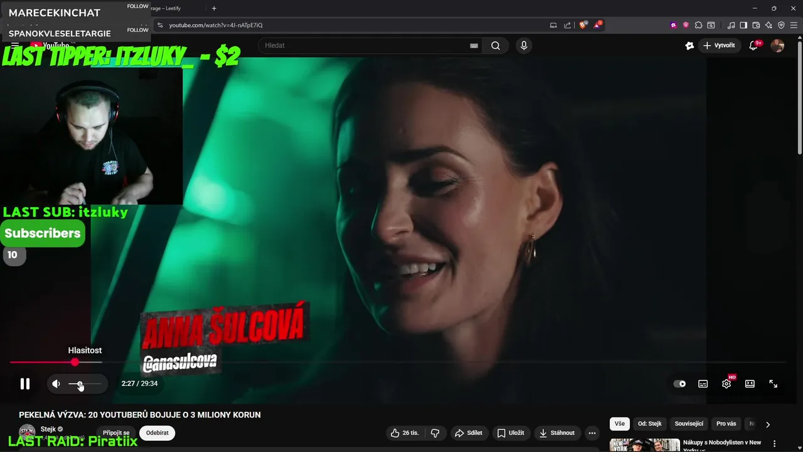Download the video via Stáhnout
The width and height of the screenshot is (803, 452).
pyautogui.click(x=557, y=433)
